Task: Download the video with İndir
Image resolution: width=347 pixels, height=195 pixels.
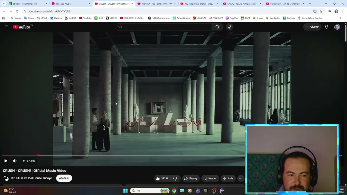Action: pos(228,178)
